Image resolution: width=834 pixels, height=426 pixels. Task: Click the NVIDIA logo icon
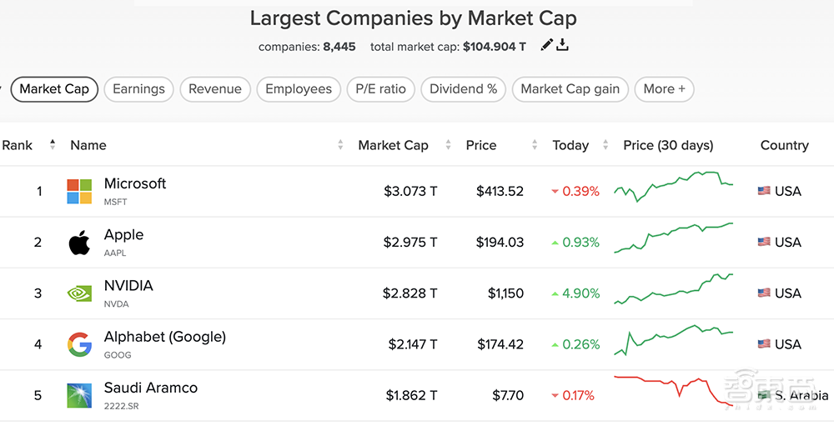click(x=79, y=293)
